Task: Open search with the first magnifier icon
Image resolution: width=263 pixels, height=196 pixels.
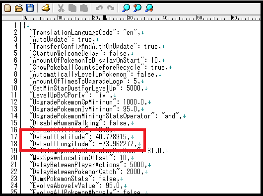Action: (x=126, y=8)
